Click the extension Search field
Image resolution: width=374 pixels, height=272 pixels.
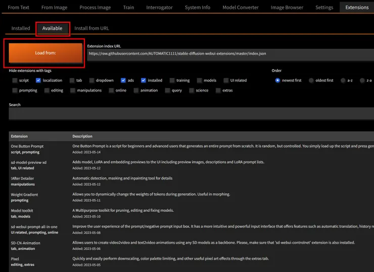191,113
